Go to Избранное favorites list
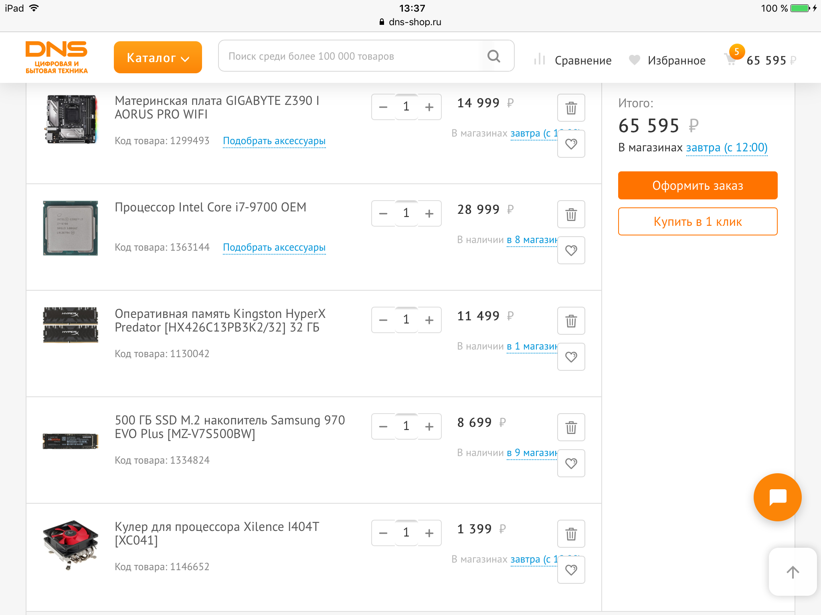The width and height of the screenshot is (821, 615). (667, 60)
